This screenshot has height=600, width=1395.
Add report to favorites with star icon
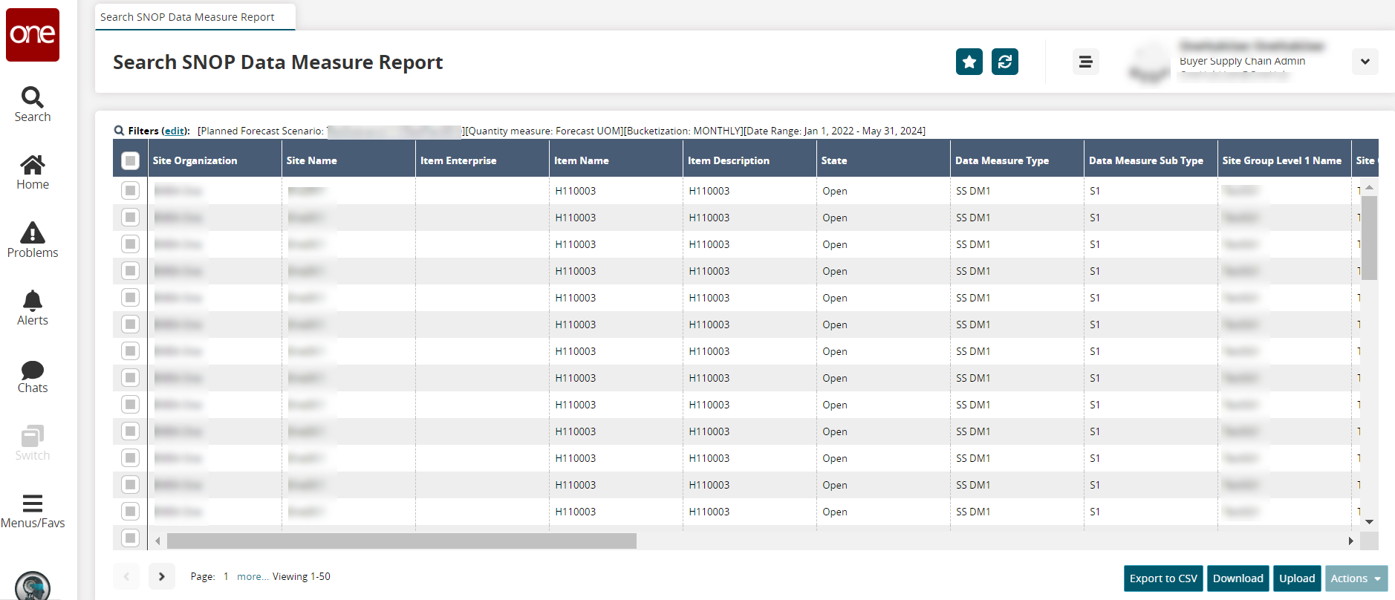(x=969, y=62)
